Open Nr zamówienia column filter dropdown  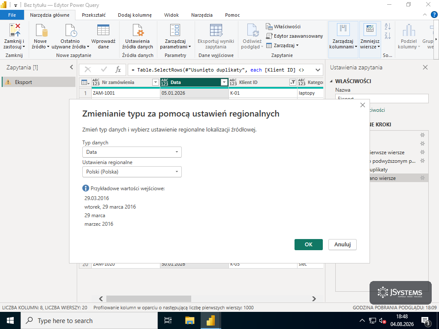(155, 82)
